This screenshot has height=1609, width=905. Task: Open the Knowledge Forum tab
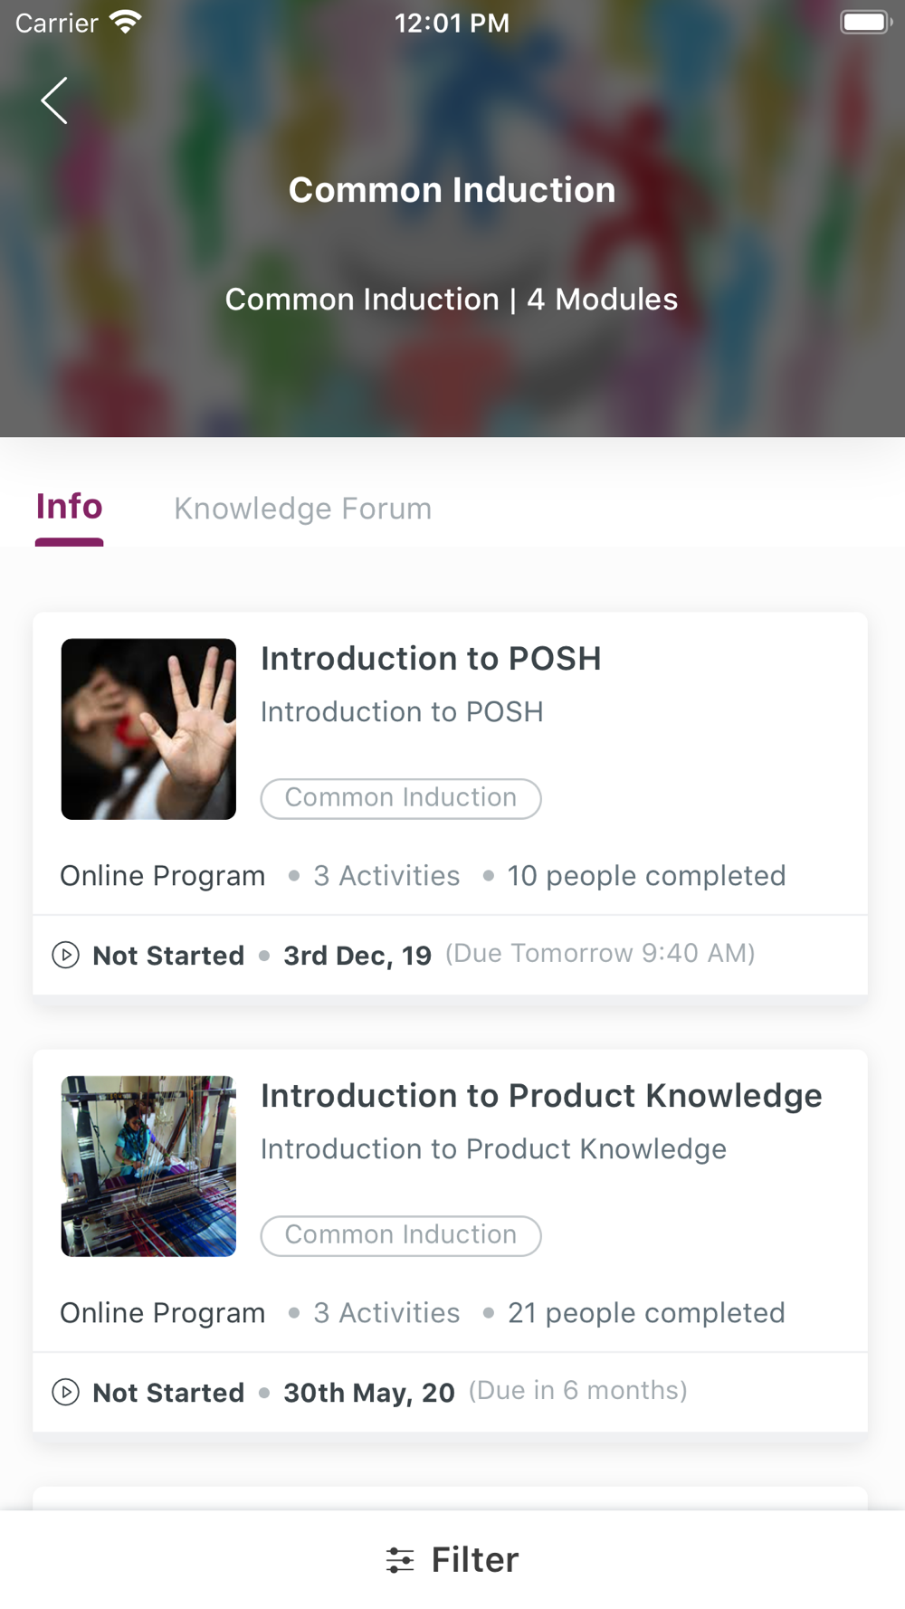click(x=302, y=509)
